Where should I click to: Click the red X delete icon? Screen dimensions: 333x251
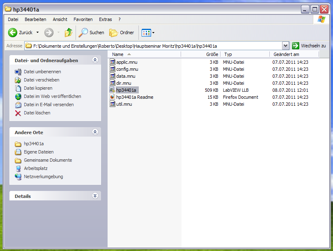click(18, 113)
